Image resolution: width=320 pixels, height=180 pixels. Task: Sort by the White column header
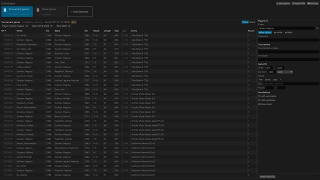(x=19, y=31)
